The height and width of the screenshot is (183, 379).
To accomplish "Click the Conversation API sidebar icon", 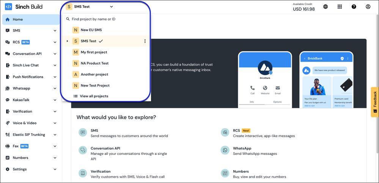I will 8,54.
